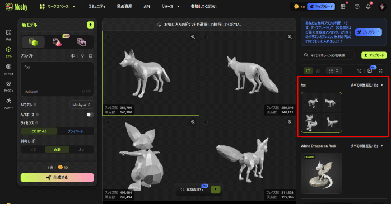Click the 無料再試行 retry button
Screen dimensions: 391x204
(192, 189)
